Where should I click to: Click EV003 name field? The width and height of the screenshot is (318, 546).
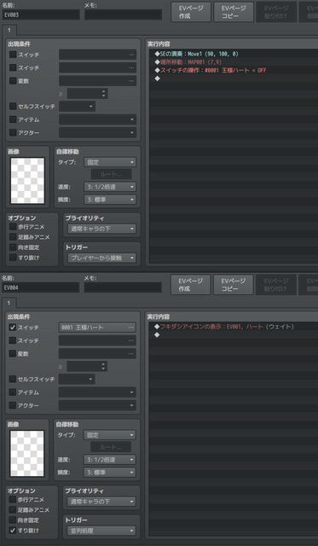coord(41,15)
